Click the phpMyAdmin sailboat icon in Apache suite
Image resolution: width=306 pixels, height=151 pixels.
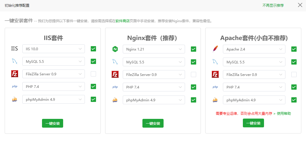point(215,100)
